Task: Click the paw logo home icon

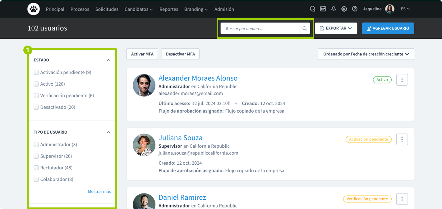Action: point(33,9)
